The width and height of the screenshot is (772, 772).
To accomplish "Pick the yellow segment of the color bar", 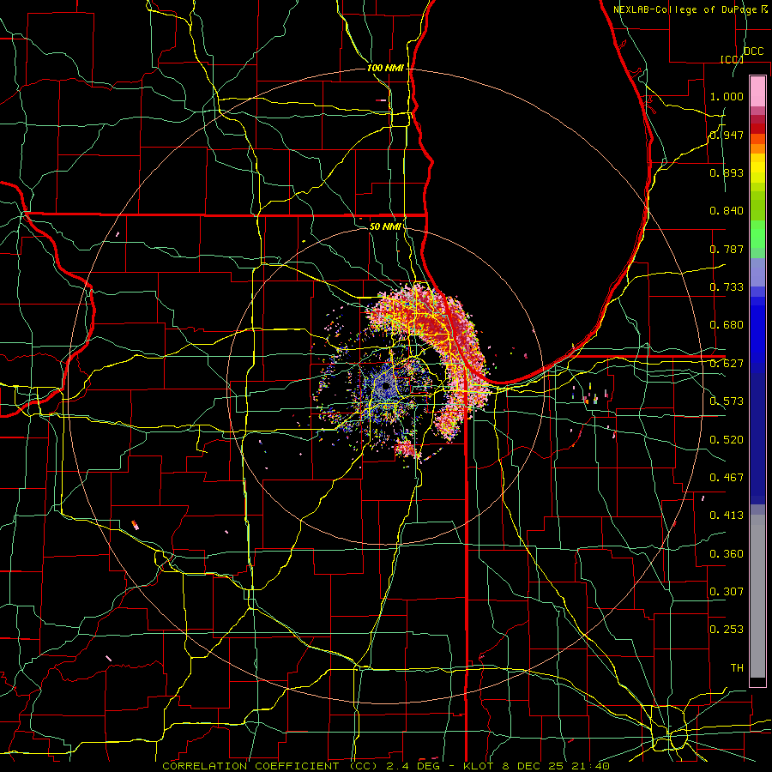I will (757, 169).
